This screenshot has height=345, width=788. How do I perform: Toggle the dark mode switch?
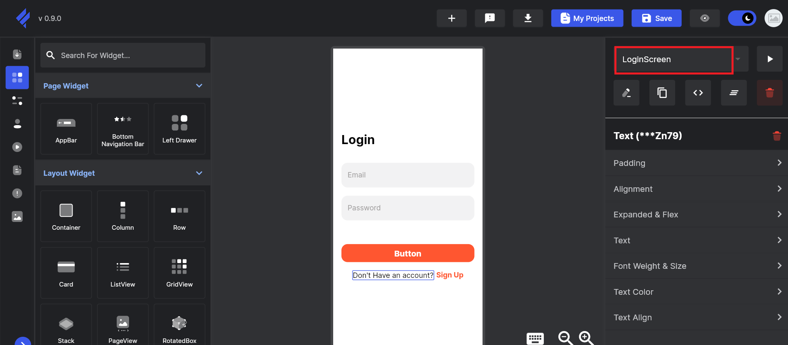coord(742,18)
